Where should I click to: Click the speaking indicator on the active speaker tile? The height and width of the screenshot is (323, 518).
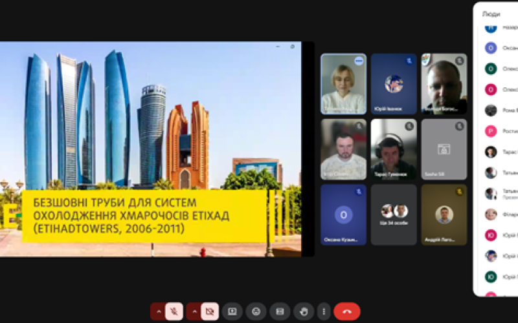click(x=359, y=61)
